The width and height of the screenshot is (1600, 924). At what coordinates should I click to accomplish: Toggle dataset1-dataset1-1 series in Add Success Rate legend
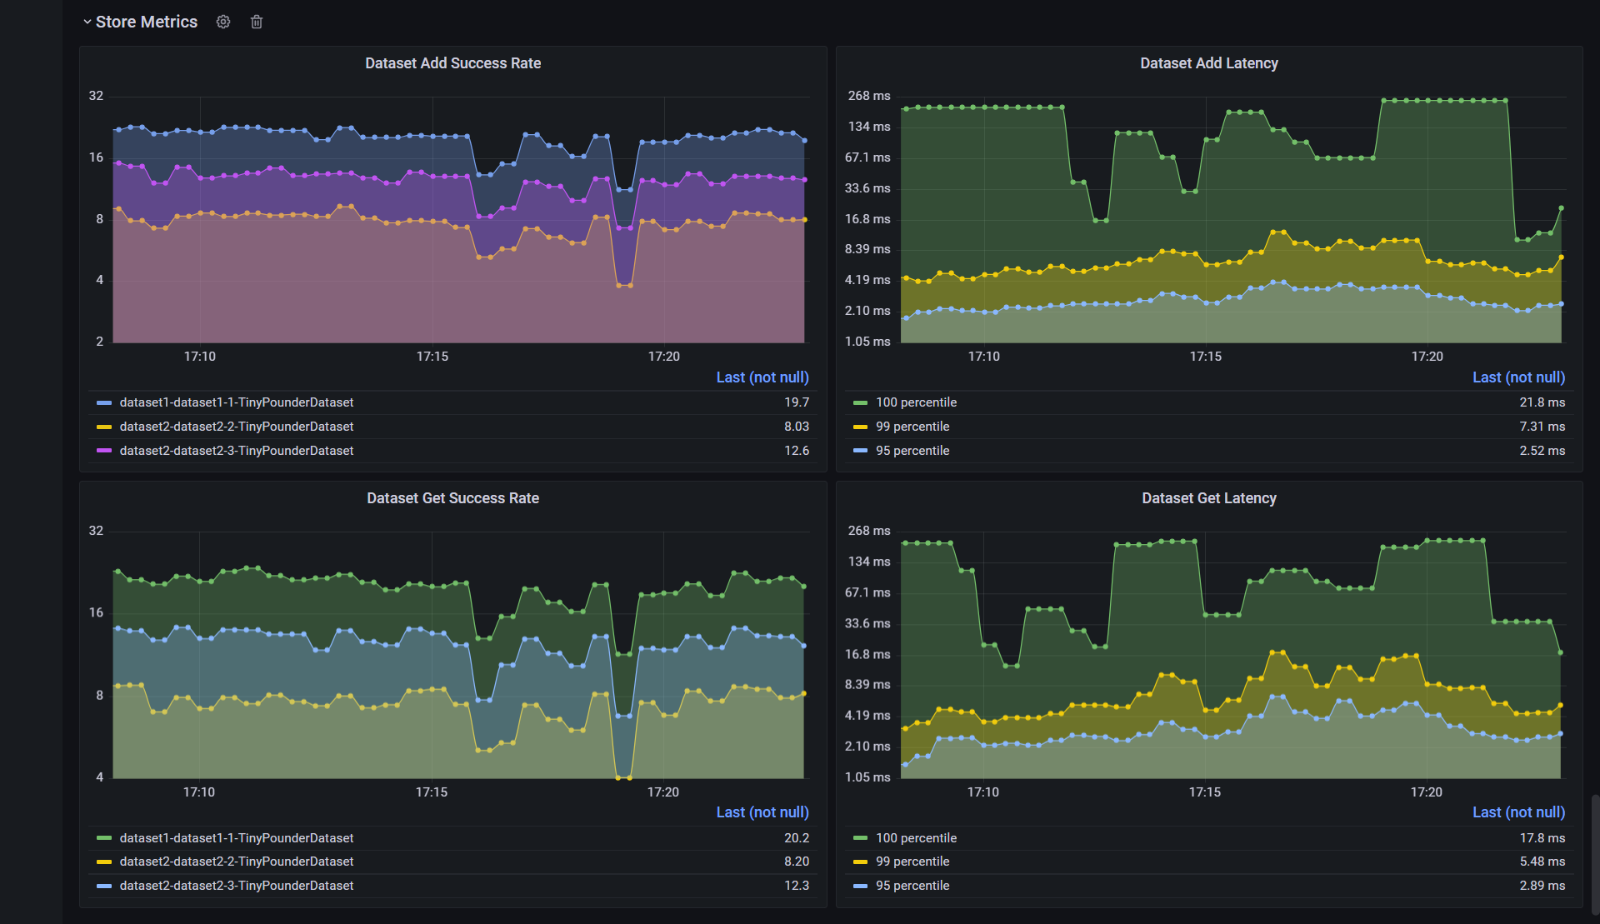point(237,402)
